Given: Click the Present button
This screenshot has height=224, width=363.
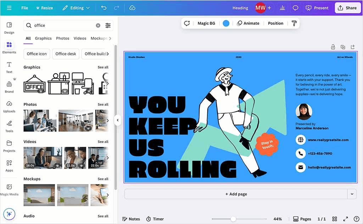Looking at the screenshot, I should [x=317, y=7].
